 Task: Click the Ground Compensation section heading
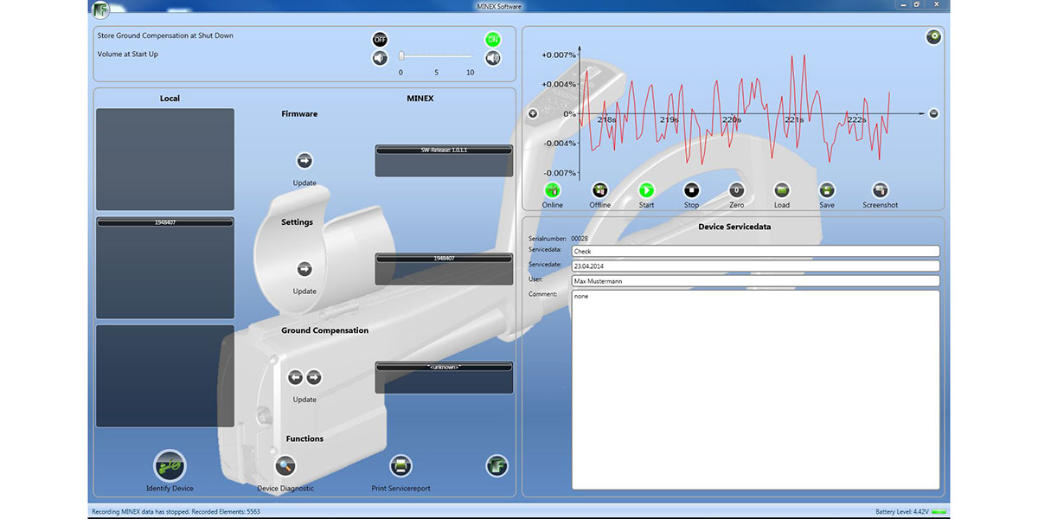(324, 330)
